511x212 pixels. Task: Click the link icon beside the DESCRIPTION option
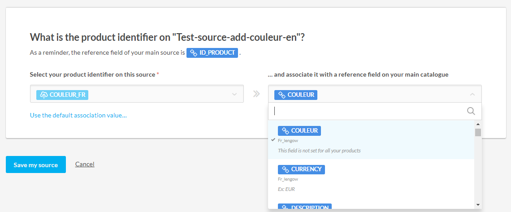[x=285, y=208]
